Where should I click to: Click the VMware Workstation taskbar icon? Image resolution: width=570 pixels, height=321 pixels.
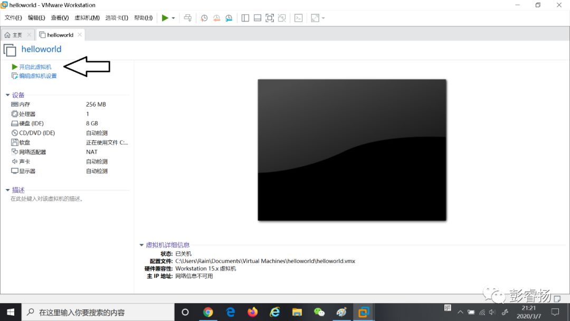364,312
